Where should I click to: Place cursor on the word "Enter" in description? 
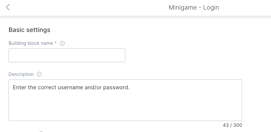pos(20,88)
